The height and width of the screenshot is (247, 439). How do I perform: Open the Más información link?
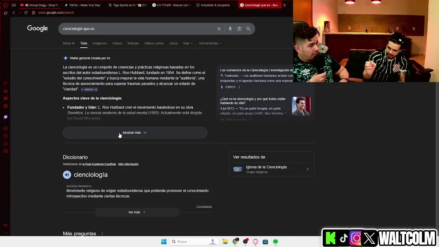point(128,164)
